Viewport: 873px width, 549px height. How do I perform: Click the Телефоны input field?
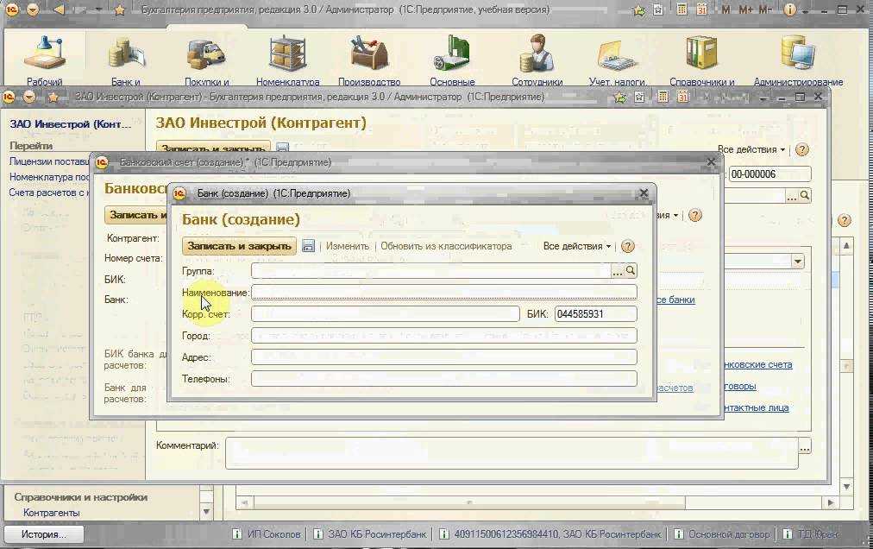pyautogui.click(x=443, y=379)
